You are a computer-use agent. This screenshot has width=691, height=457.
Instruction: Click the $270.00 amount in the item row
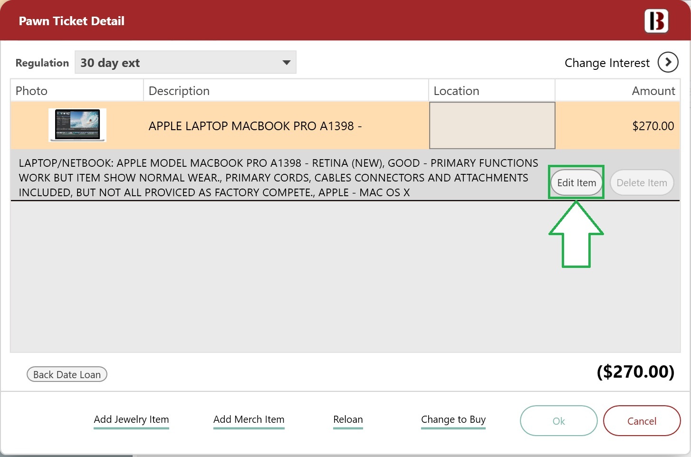653,126
